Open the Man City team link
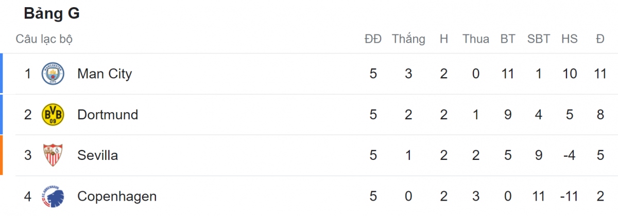The image size is (618, 216). (105, 74)
